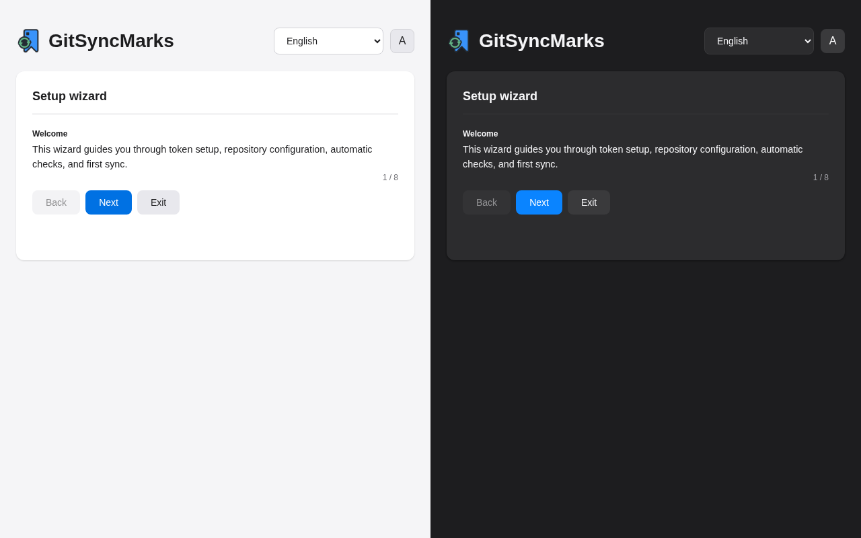Click the Setup wizard heading in dark theme
Image resolution: width=861 pixels, height=538 pixels.
[500, 96]
